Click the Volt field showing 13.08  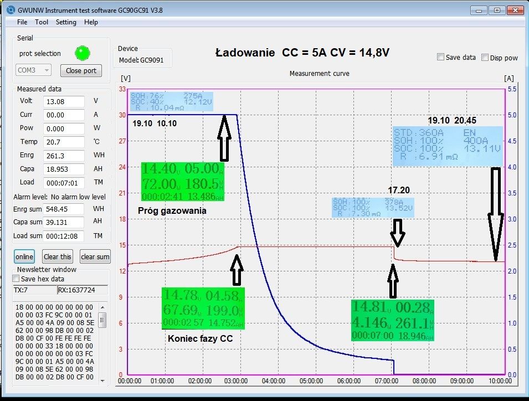coord(64,101)
